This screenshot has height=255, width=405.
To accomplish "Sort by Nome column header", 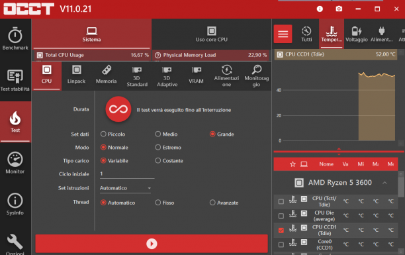I will coord(326,164).
